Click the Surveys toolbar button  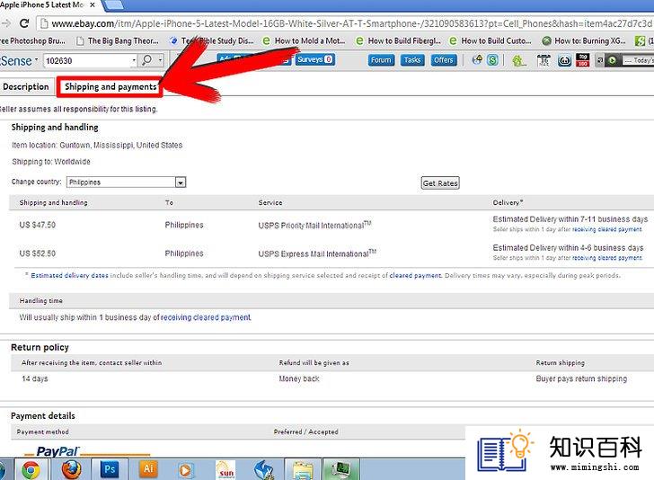(x=315, y=59)
